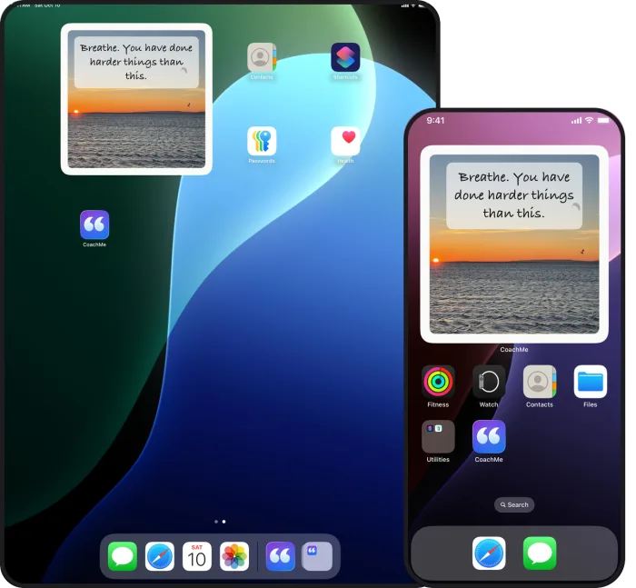The height and width of the screenshot is (588, 636).
Task: Tap battery indicator in iPhone status bar
Action: (x=603, y=121)
